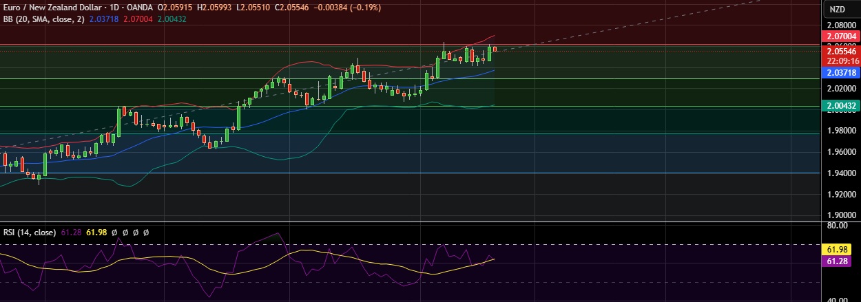Click BB basis value 2.03718 in legend

coord(103,19)
